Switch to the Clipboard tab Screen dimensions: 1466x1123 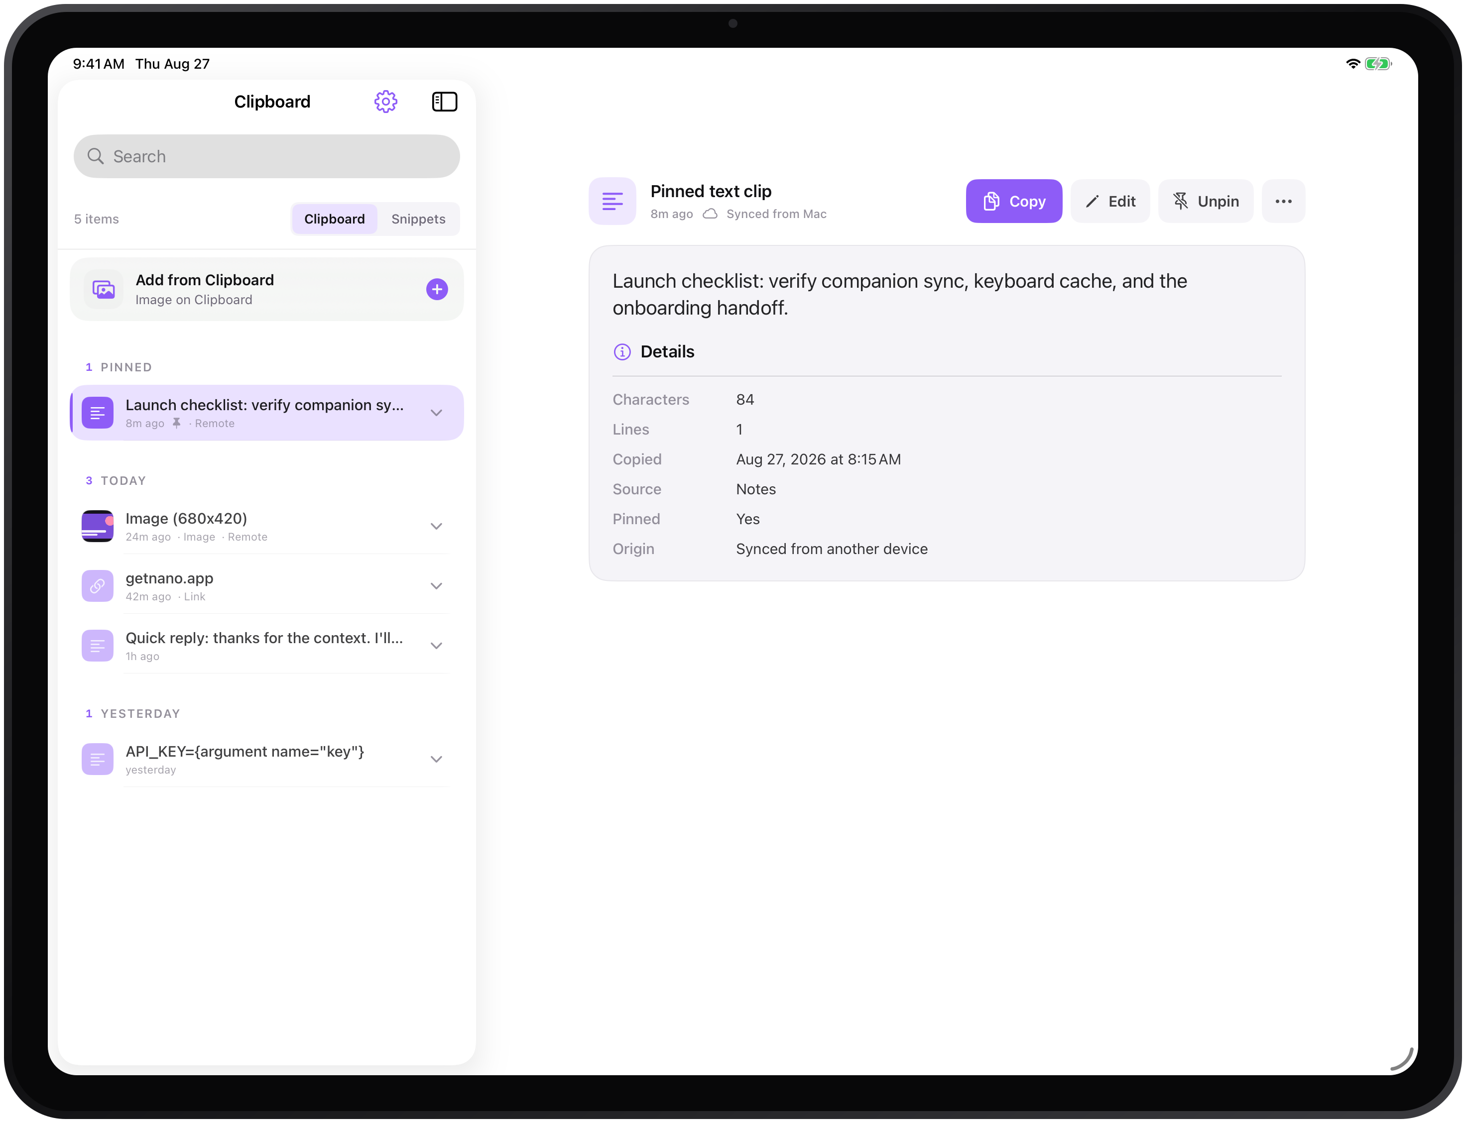[335, 219]
